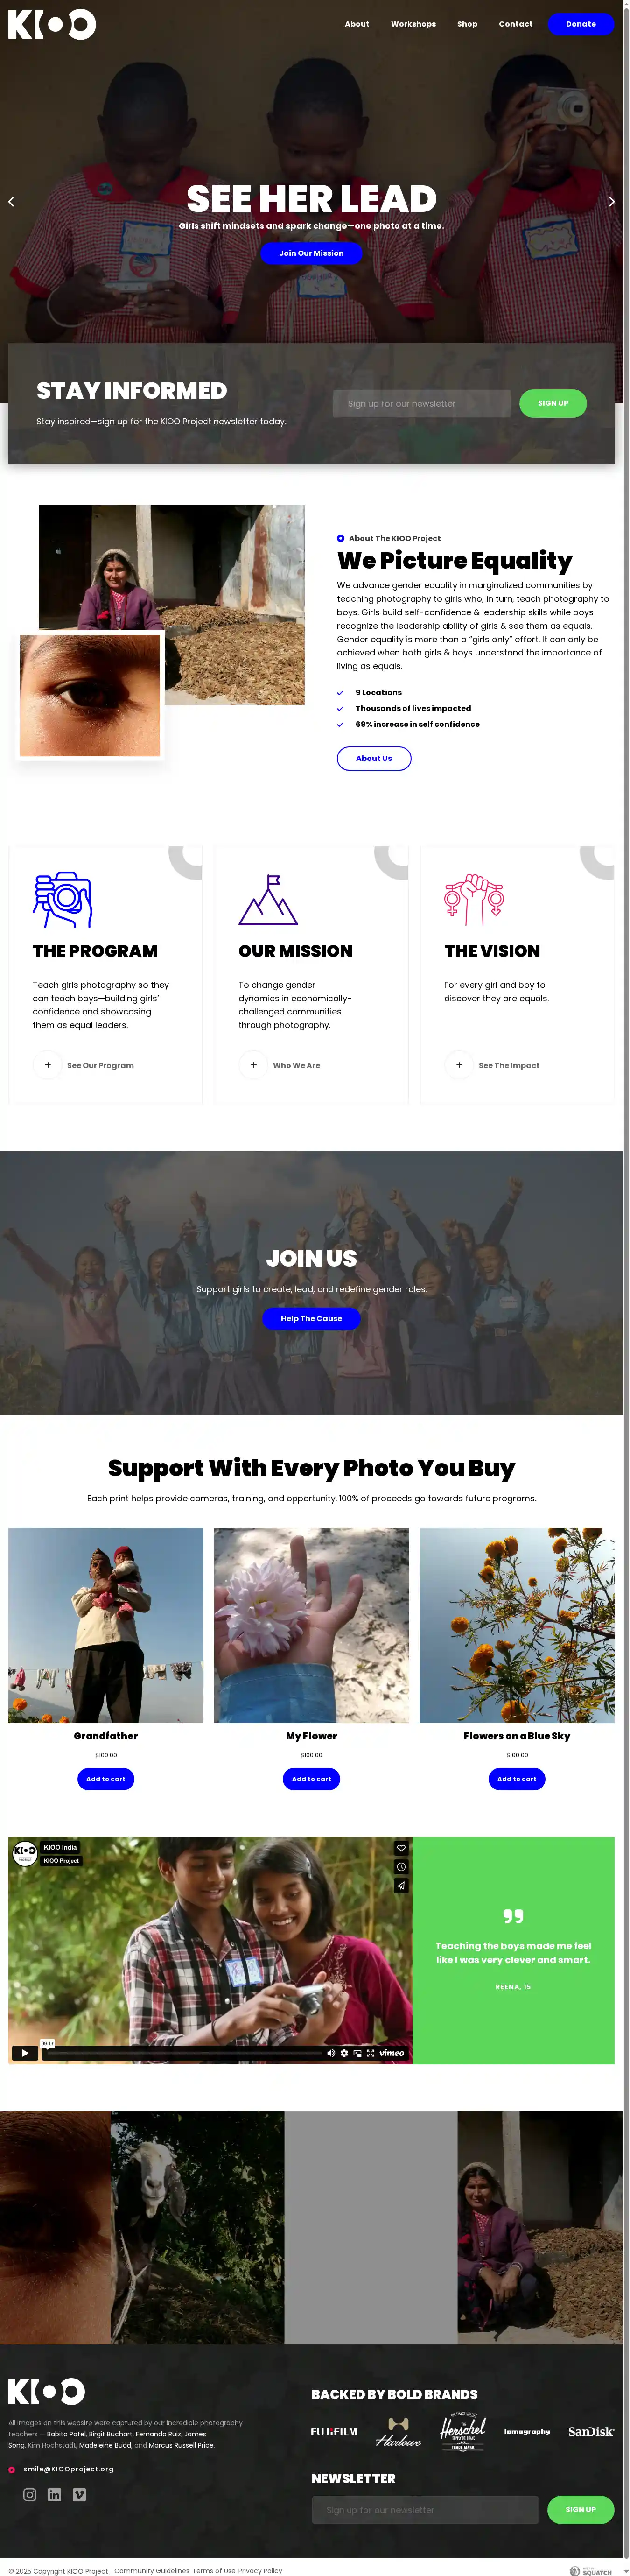Go to the Shop menu item
The height and width of the screenshot is (2576, 630).
[x=467, y=24]
